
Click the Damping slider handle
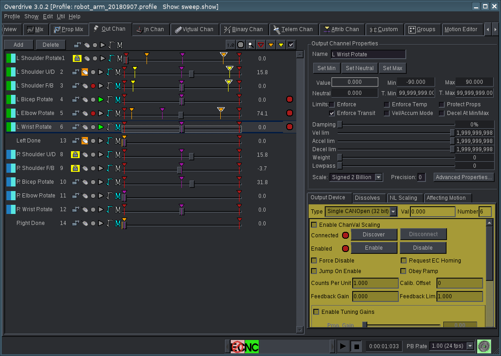340,124
